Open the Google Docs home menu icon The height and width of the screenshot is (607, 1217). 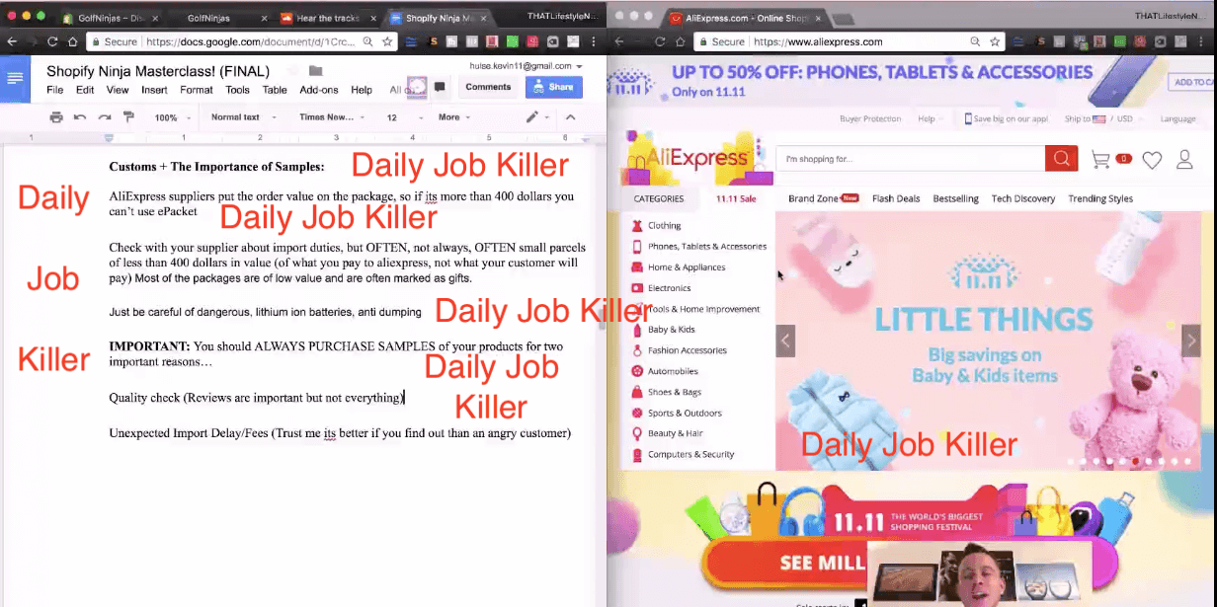(15, 79)
